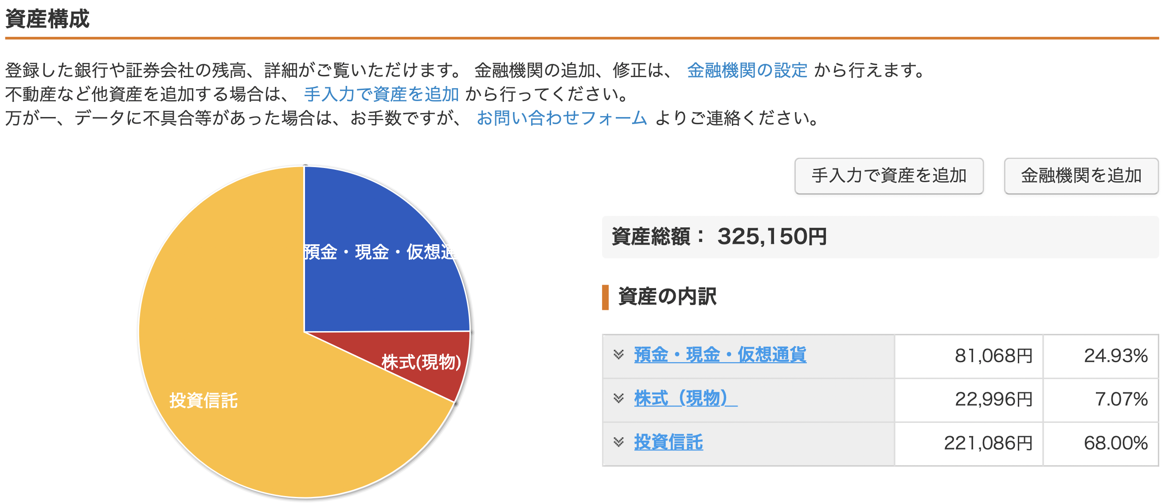Open the 投資信託 breakdown link
The image size is (1173, 504).
[x=669, y=442]
